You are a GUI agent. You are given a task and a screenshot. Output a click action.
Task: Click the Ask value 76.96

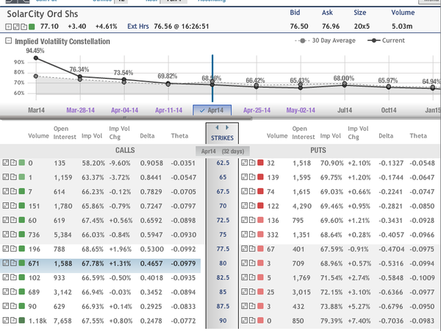point(331,26)
